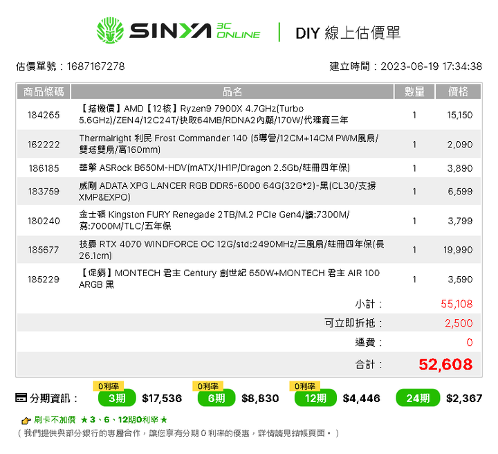Click the ADATA XPG LANCER DDR5-6000 name

[x=228, y=191]
